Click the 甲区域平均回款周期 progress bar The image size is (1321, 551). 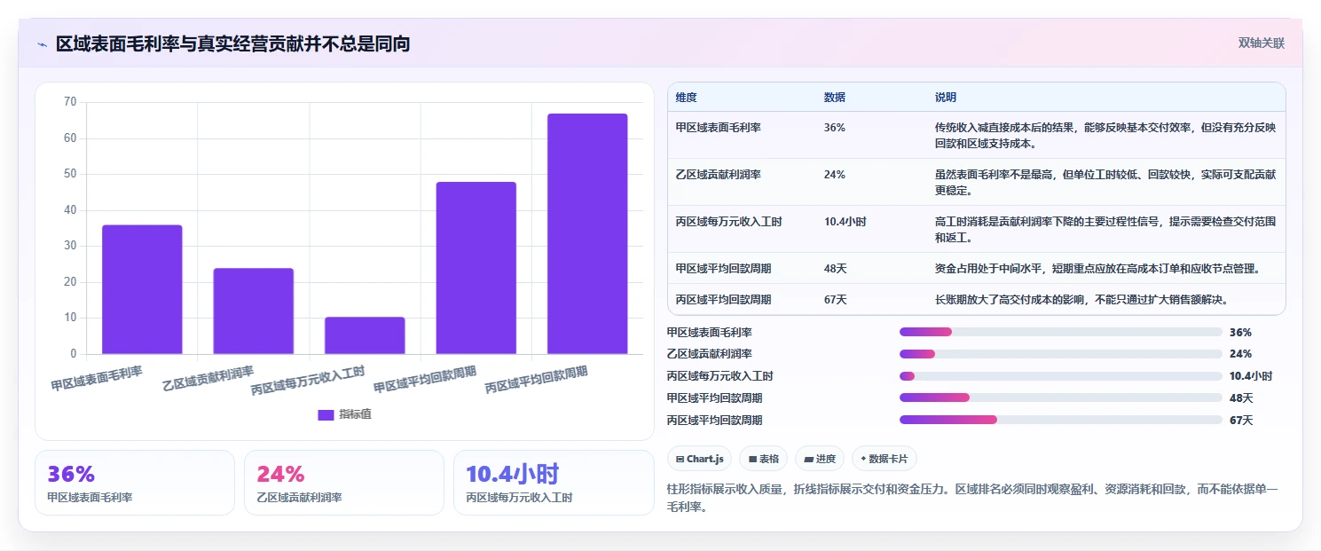(x=1061, y=398)
